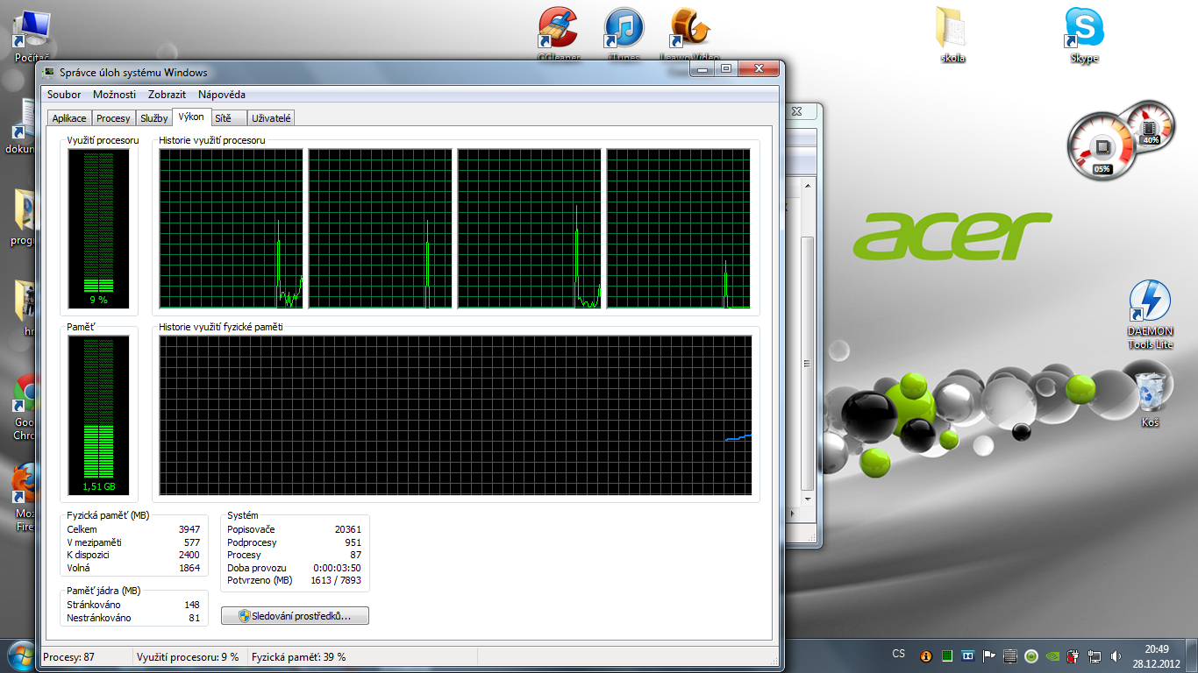Click the K dispozici value 2400
Viewport: 1198px width, 673px height.
tap(189, 555)
